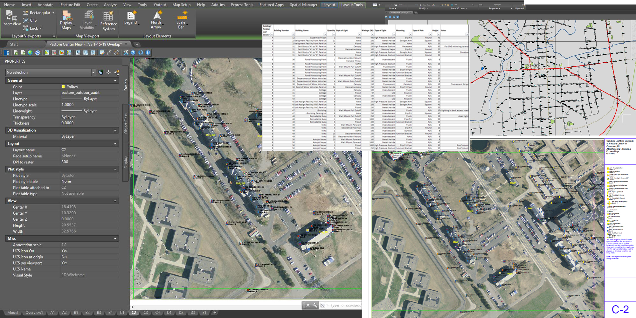Screen dimensions: 636x318
Task: Select the Clip viewport tool
Action: [30, 20]
